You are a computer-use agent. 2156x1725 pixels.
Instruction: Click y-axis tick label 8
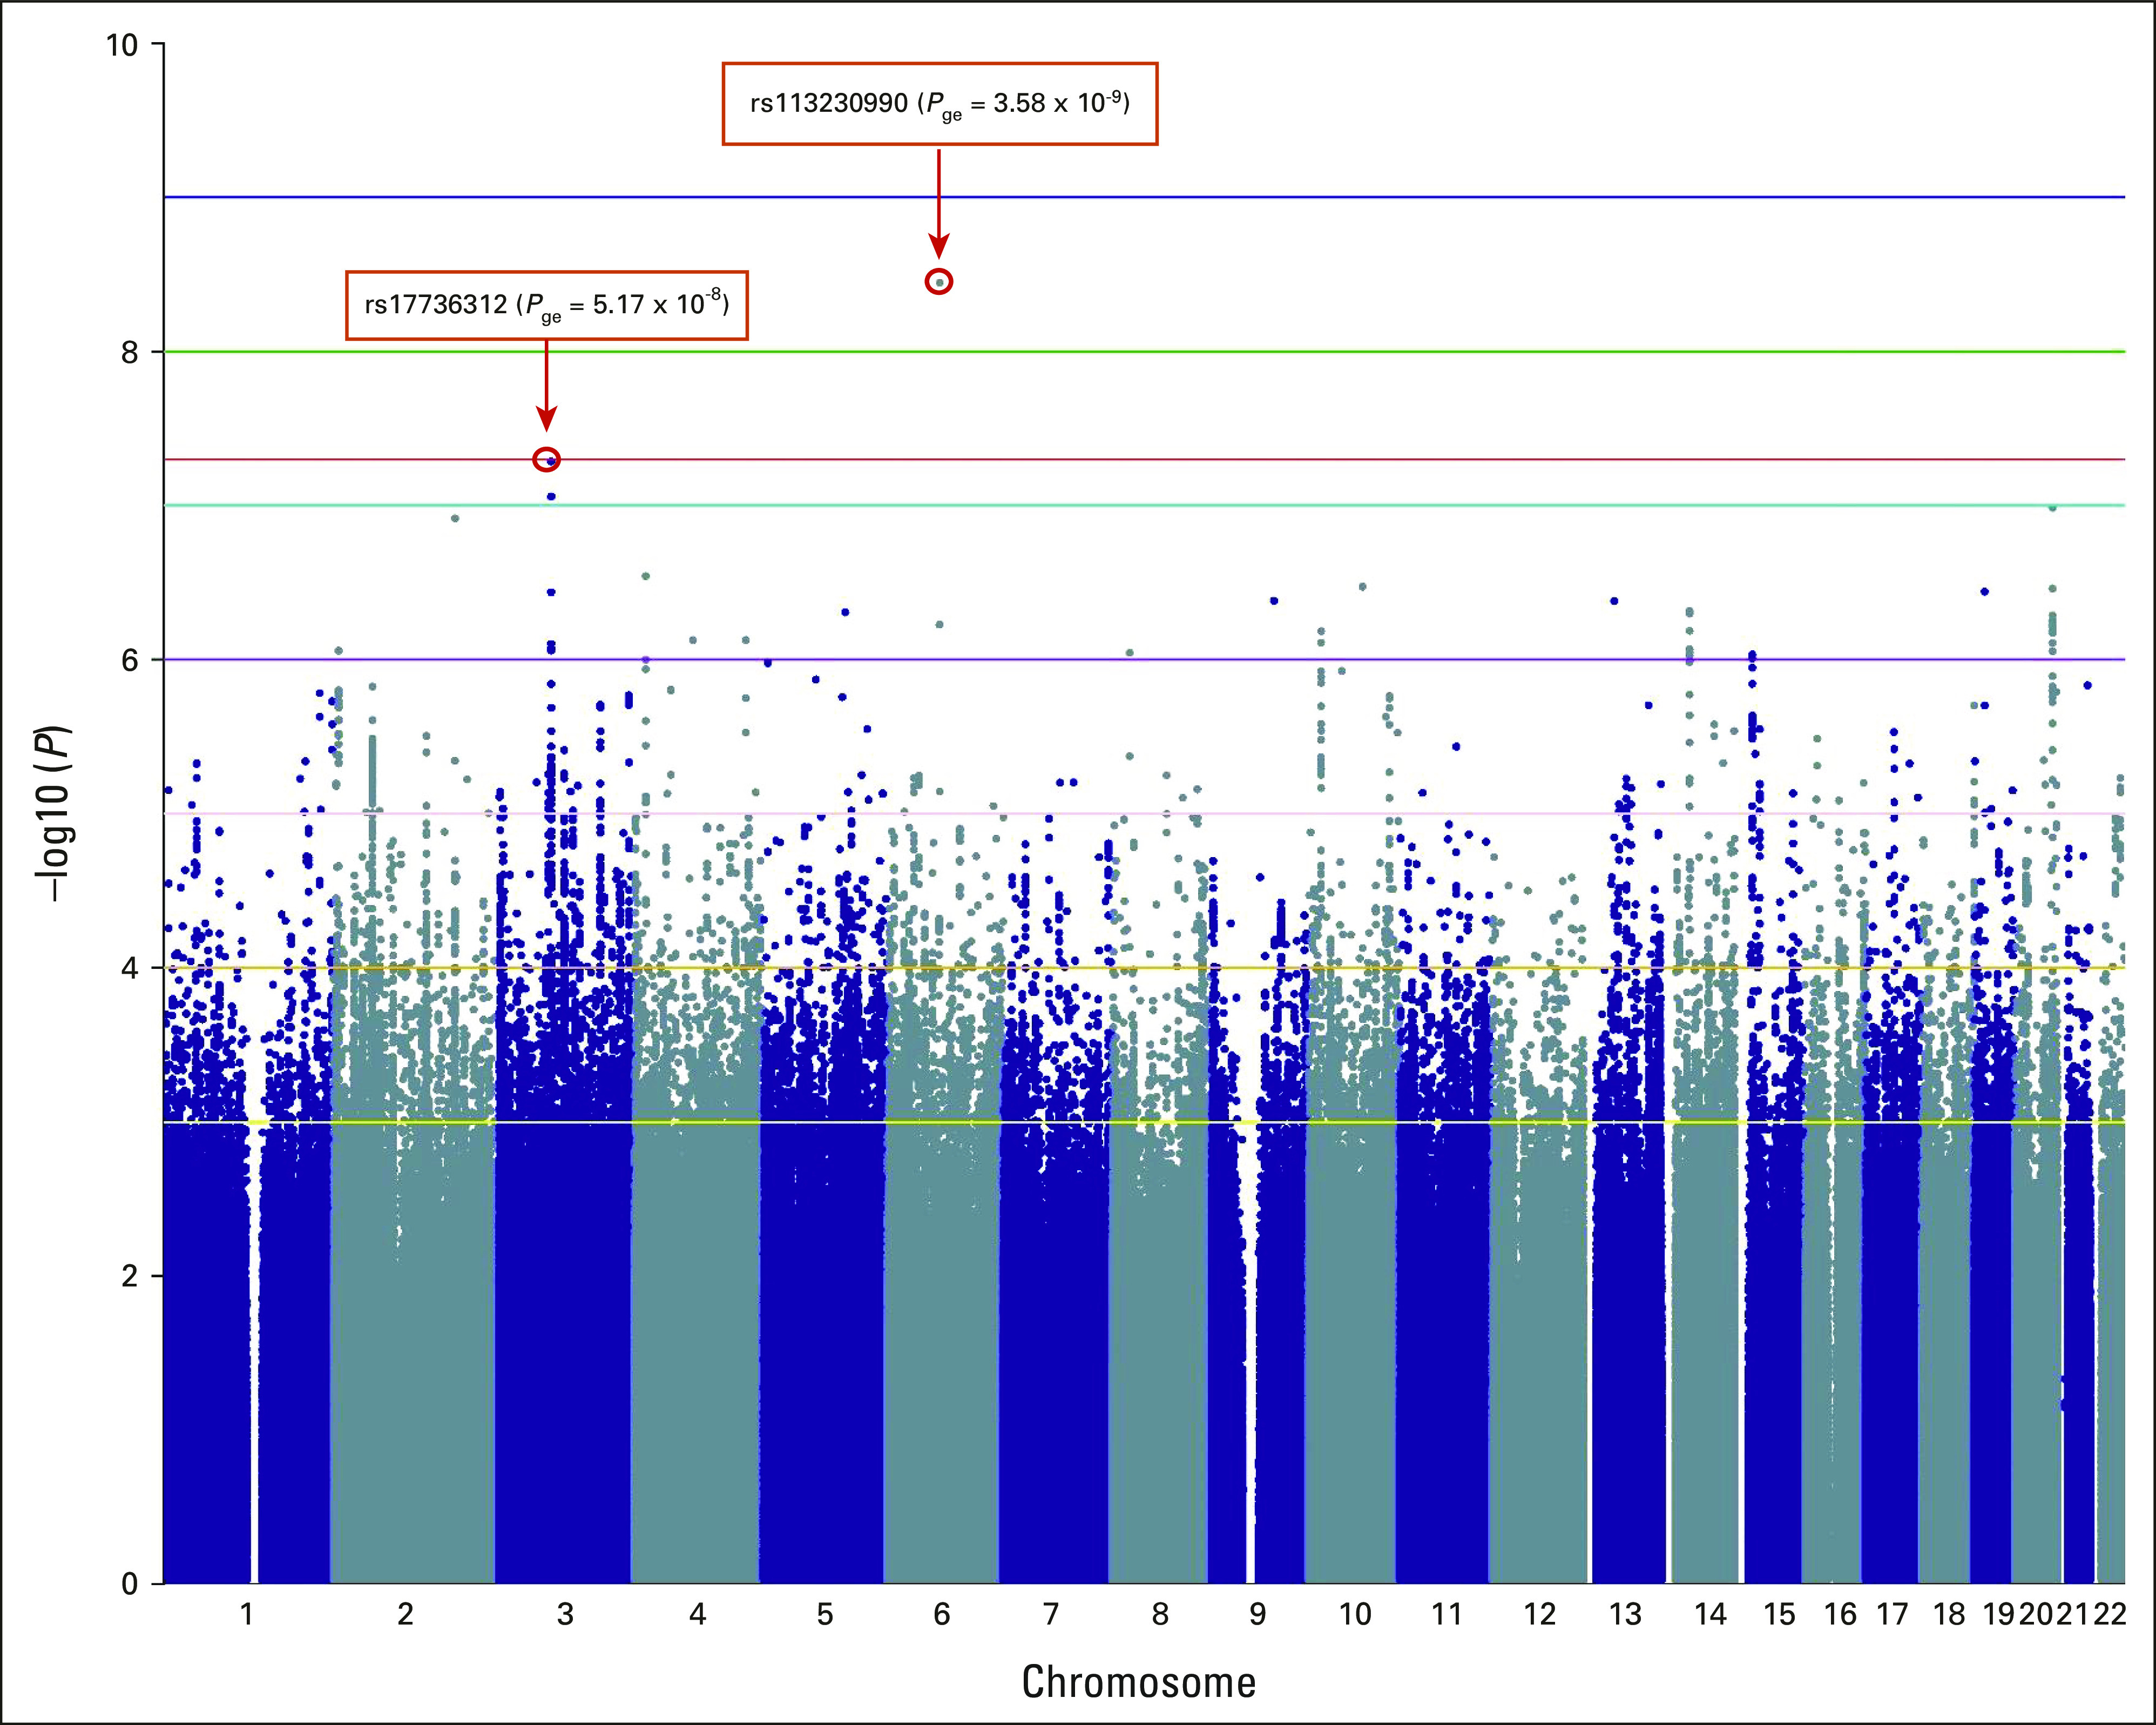click(130, 352)
